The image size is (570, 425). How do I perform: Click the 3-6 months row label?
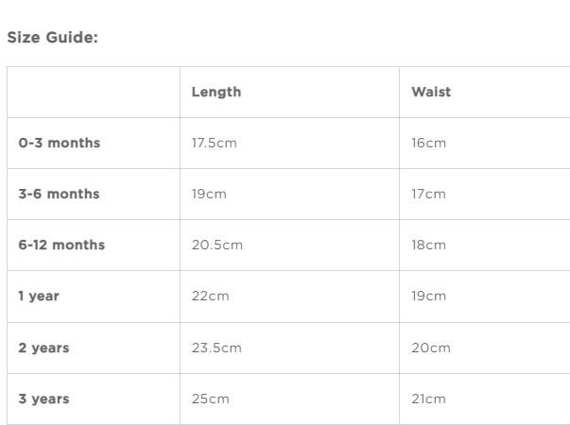point(59,194)
